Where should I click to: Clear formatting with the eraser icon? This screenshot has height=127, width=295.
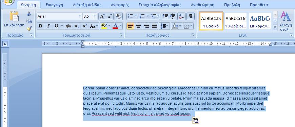click(119, 17)
